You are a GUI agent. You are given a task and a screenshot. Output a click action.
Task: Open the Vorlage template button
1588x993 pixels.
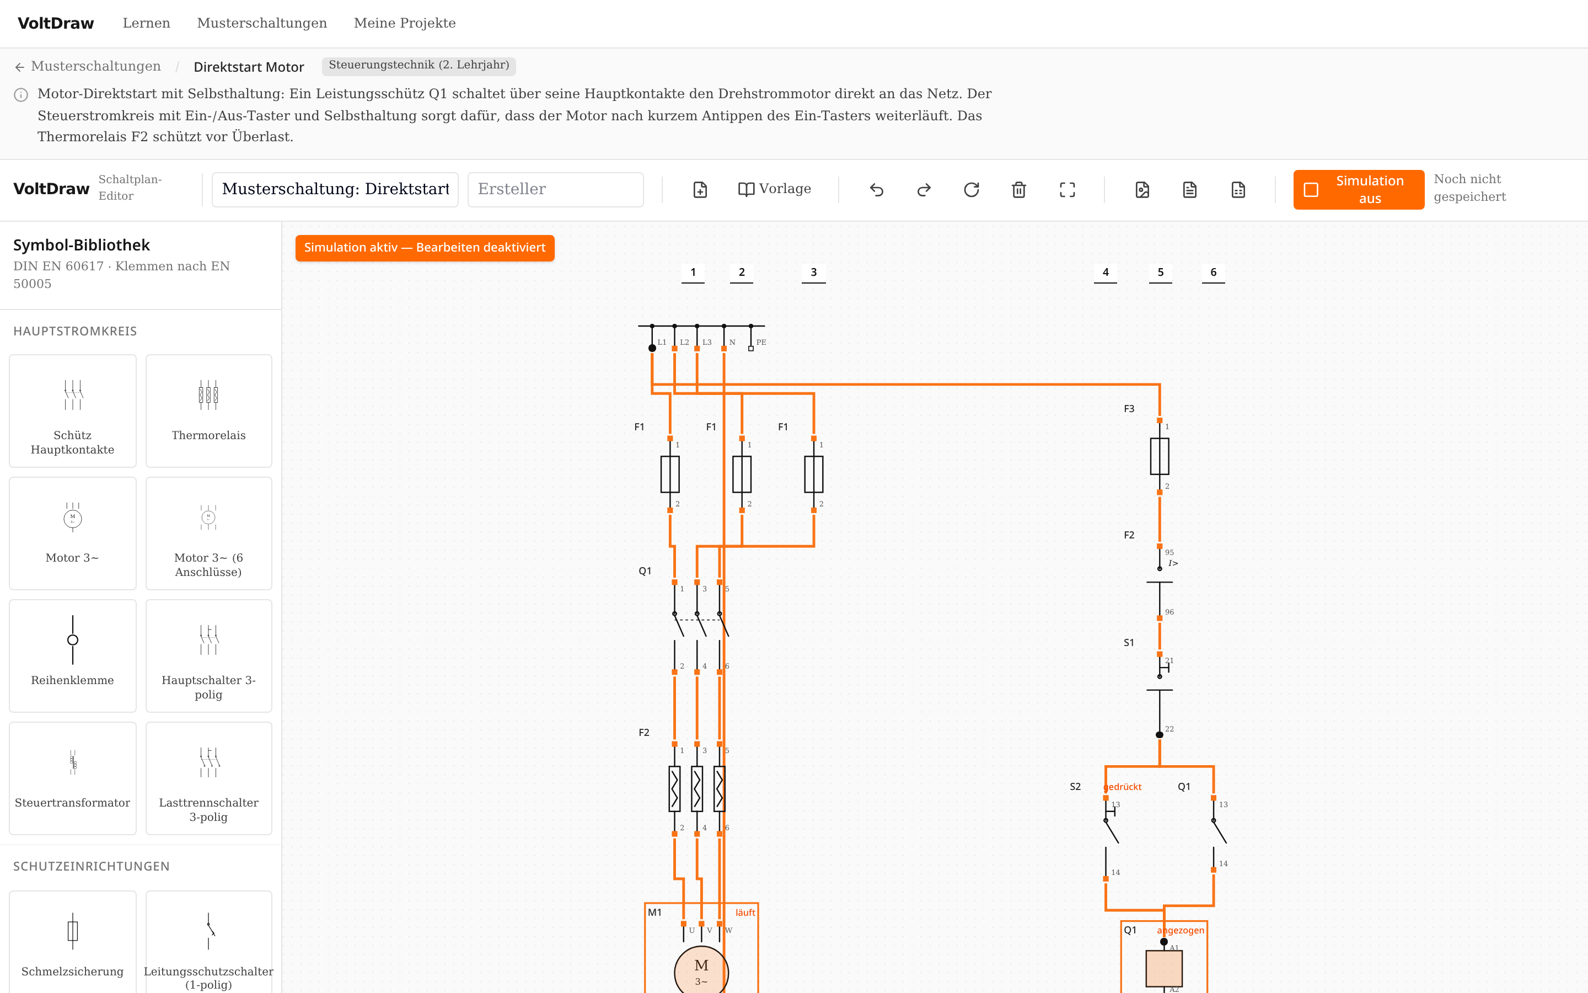tap(774, 189)
